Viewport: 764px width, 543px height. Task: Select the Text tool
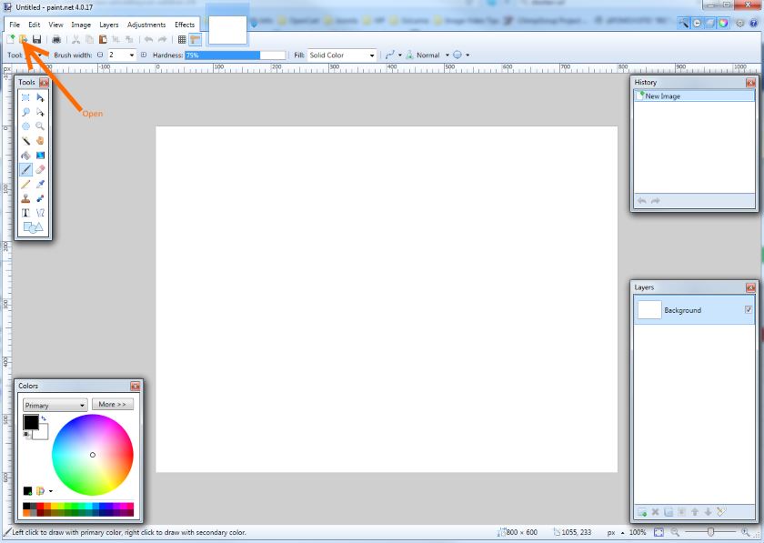pos(26,212)
